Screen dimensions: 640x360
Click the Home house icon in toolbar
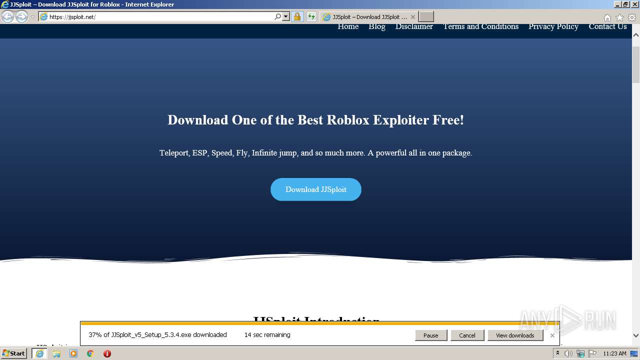[607, 17]
